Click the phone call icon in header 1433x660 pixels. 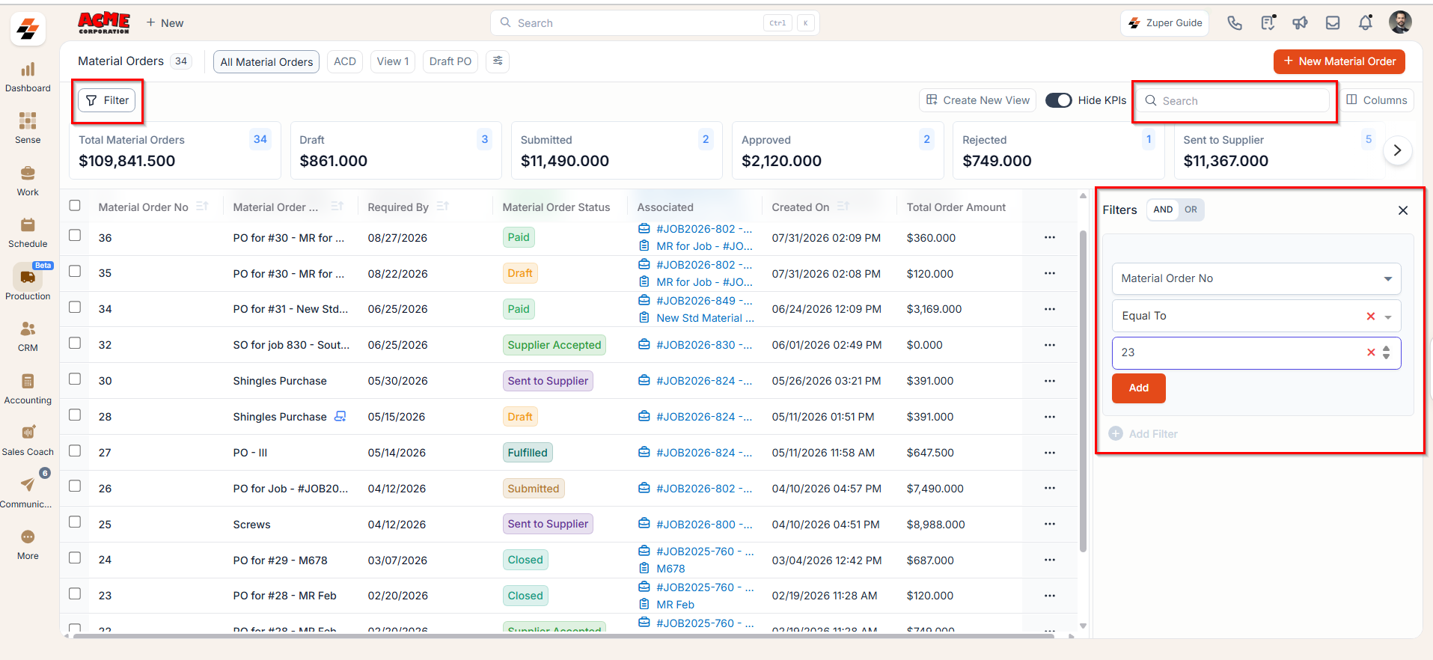click(1235, 23)
